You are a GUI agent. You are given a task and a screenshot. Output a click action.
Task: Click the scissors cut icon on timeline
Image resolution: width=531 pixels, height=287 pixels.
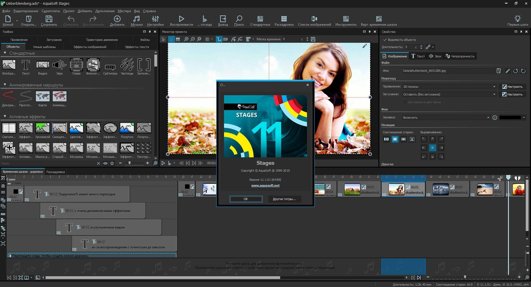[500, 178]
